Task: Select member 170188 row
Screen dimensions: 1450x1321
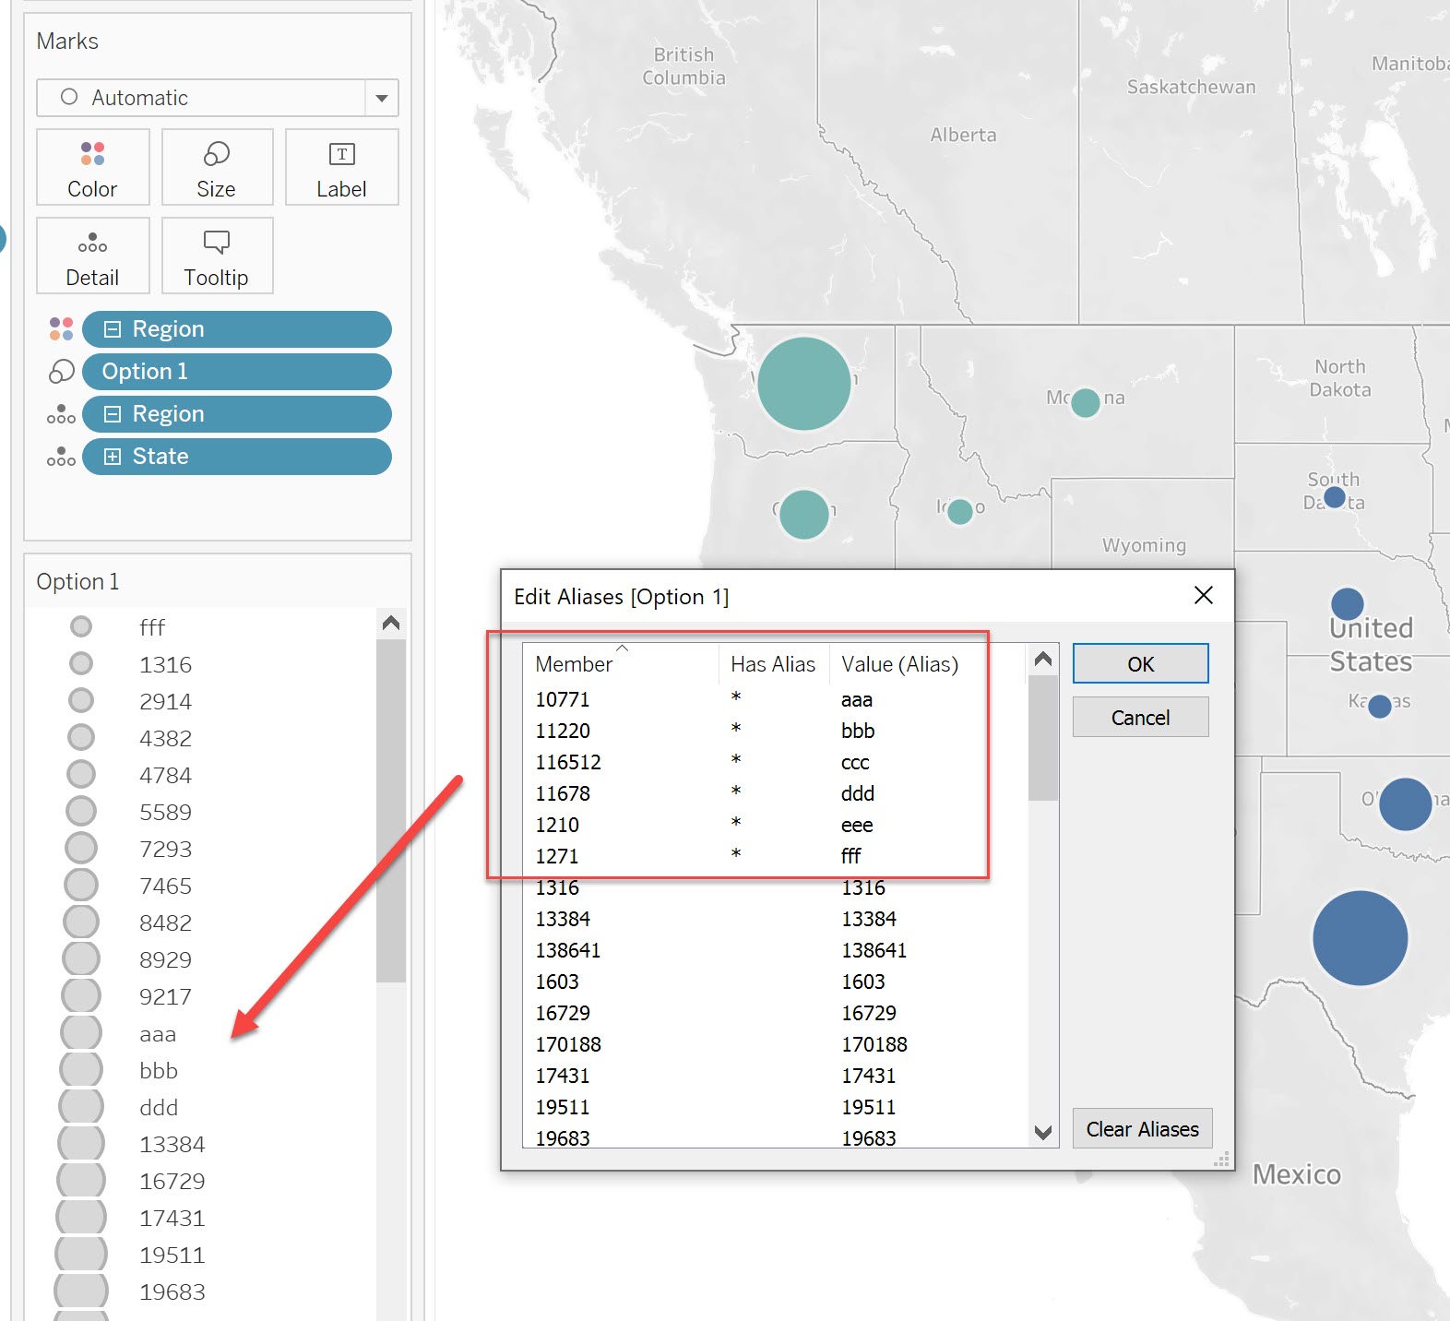Action: point(775,1044)
